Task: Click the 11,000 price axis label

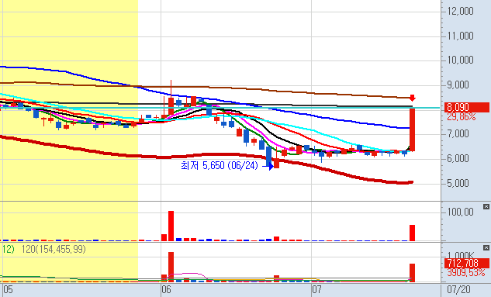Action: (460, 36)
